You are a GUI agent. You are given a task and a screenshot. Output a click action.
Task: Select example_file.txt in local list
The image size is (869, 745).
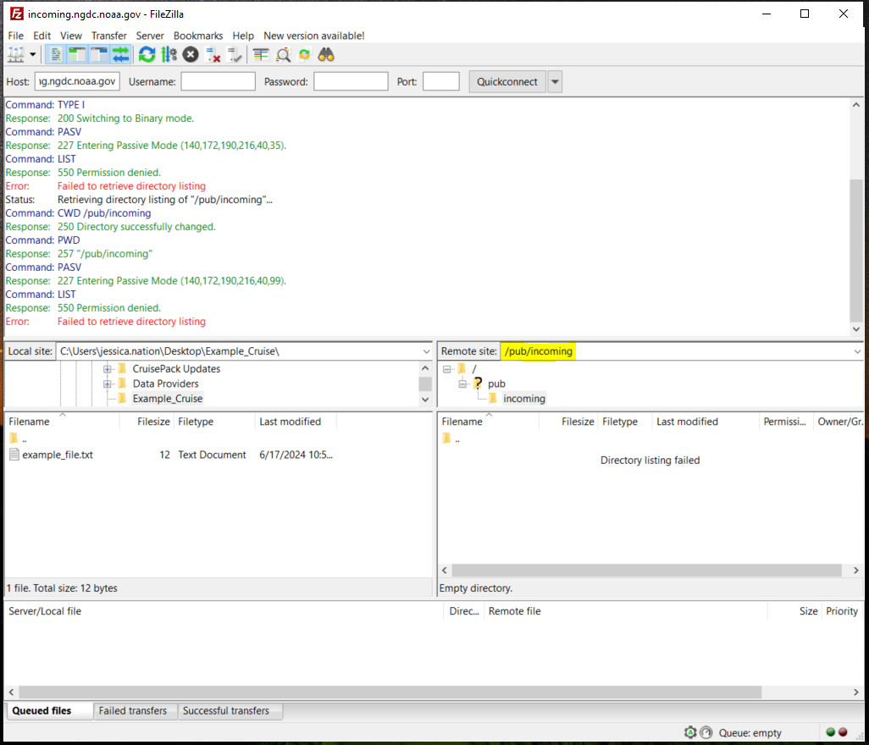tap(57, 455)
